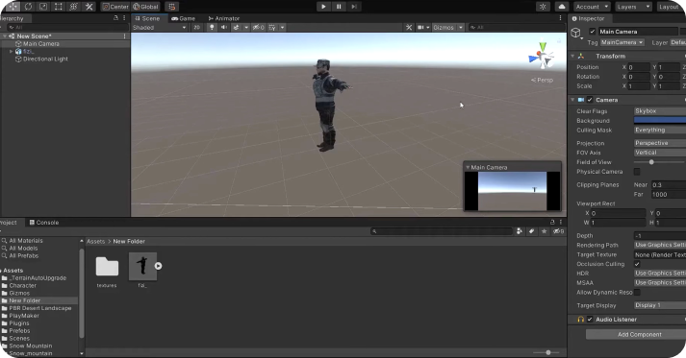686x358 pixels.
Task: Disable the Camera component checkbox
Action: click(590, 100)
